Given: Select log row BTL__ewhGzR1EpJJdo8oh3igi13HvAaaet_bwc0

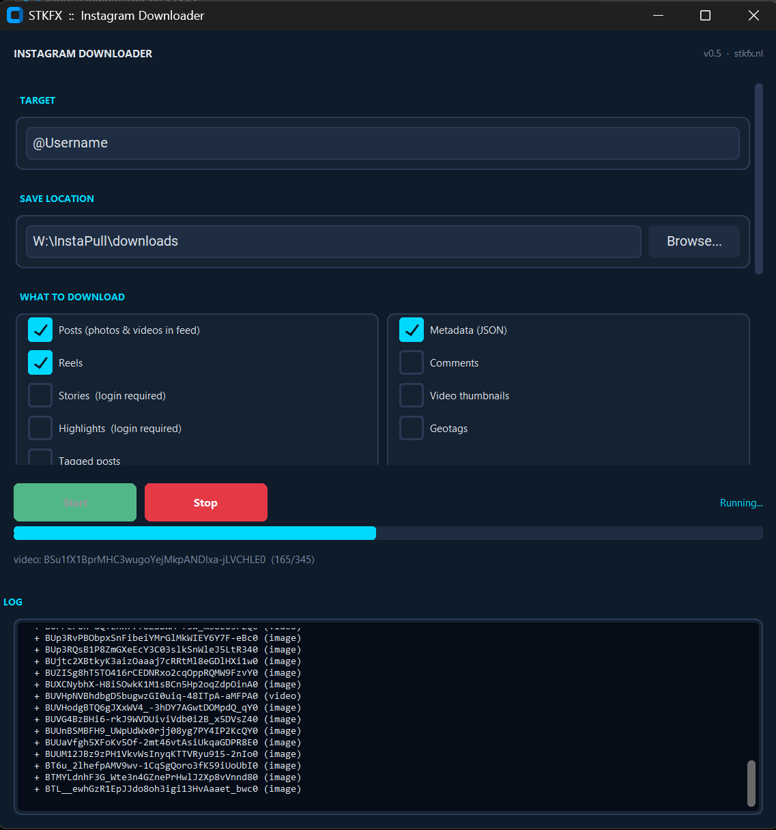Looking at the screenshot, I should click(x=168, y=788).
